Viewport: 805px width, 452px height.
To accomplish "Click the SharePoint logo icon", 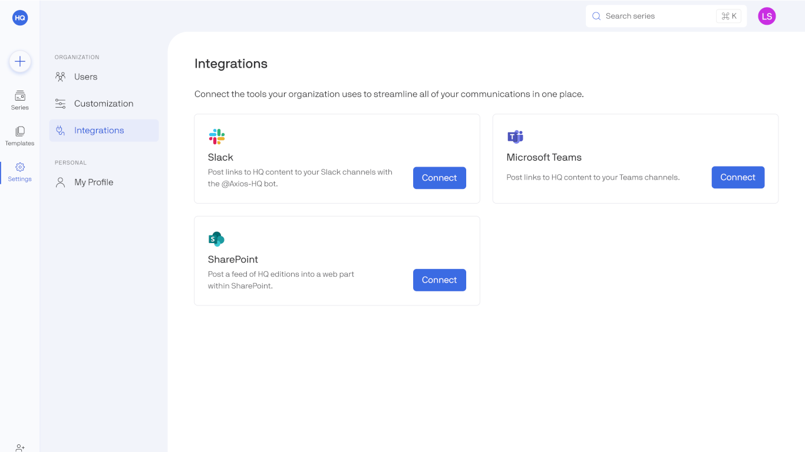I will (x=216, y=239).
